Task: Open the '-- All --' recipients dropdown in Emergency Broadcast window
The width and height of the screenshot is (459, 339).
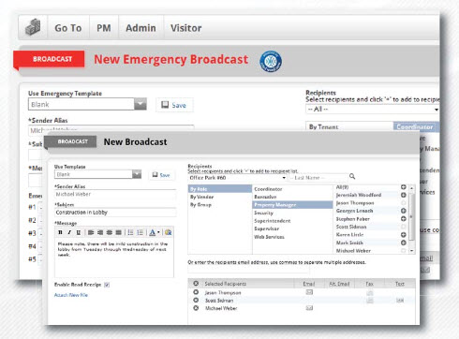Action: tap(372, 110)
